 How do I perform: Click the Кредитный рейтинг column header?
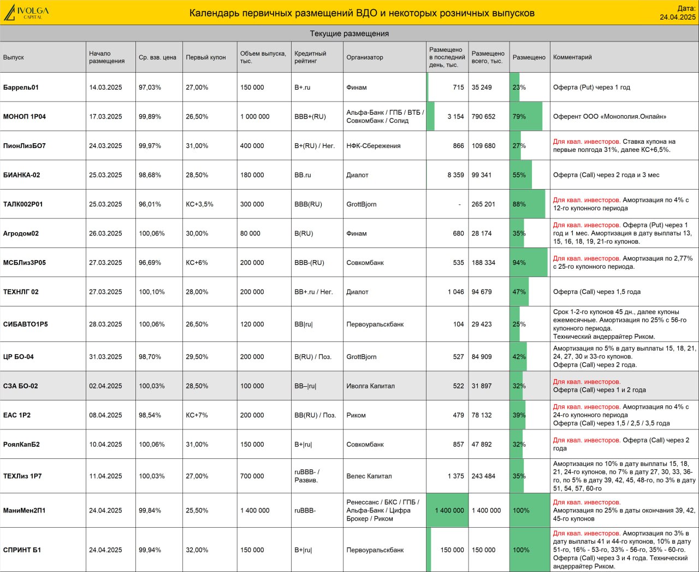tap(310, 57)
